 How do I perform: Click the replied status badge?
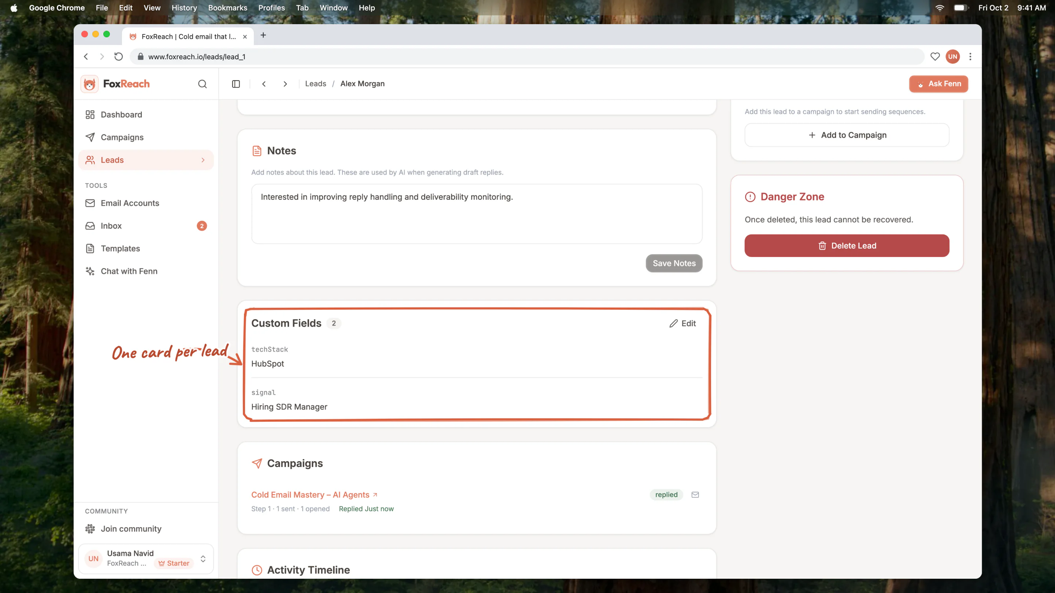(666, 495)
